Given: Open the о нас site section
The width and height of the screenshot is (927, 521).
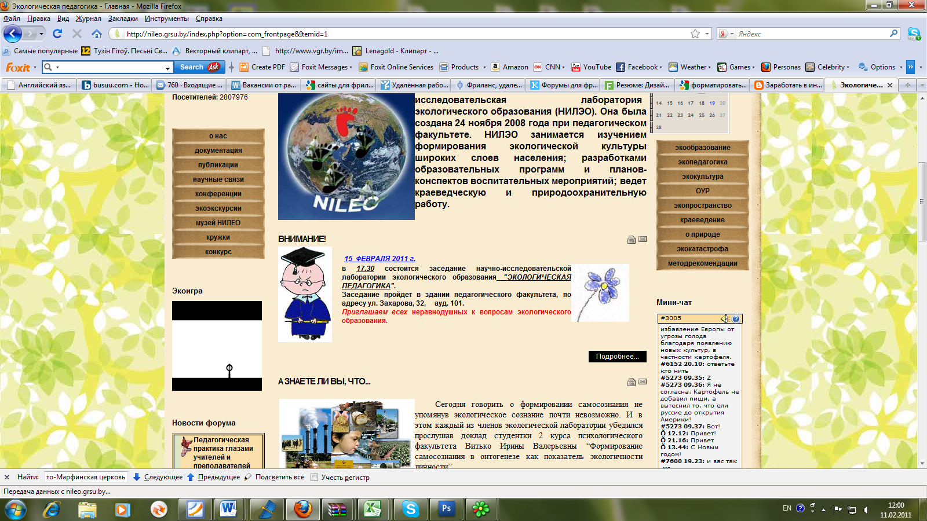Looking at the screenshot, I should pos(218,136).
